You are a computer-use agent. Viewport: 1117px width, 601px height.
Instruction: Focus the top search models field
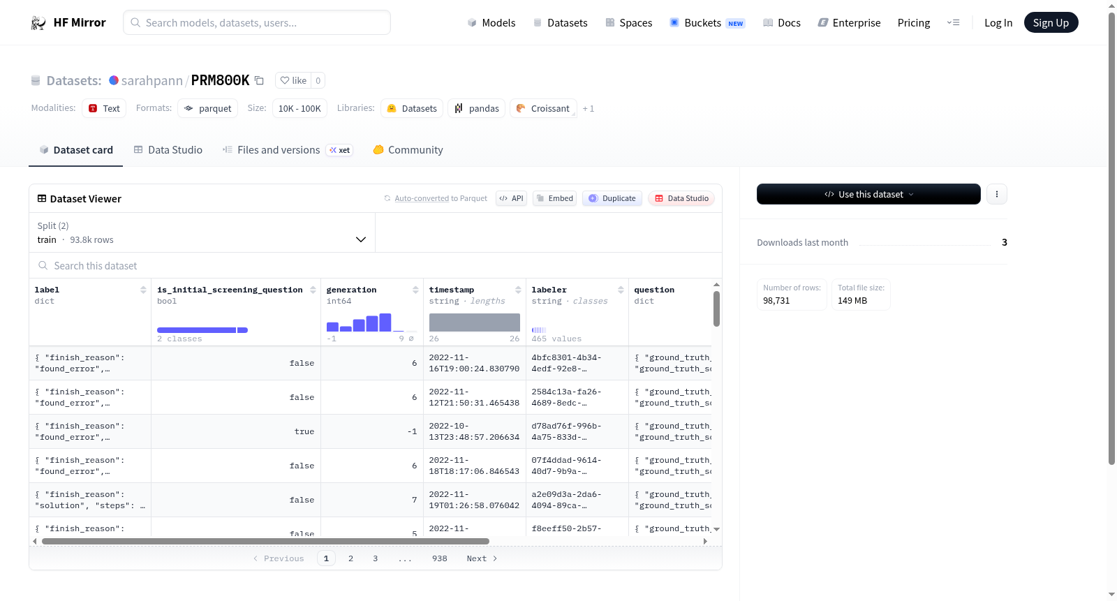click(x=257, y=22)
